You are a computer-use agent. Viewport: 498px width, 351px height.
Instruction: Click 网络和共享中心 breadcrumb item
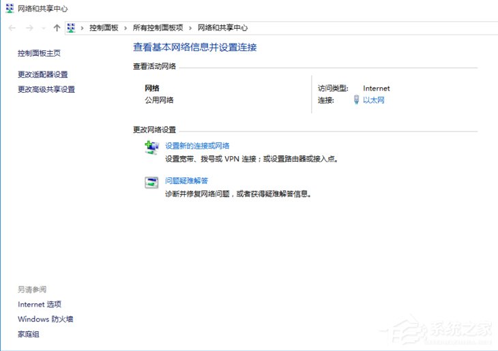[x=222, y=28]
